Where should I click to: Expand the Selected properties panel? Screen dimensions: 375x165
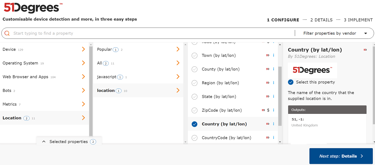tap(69, 142)
